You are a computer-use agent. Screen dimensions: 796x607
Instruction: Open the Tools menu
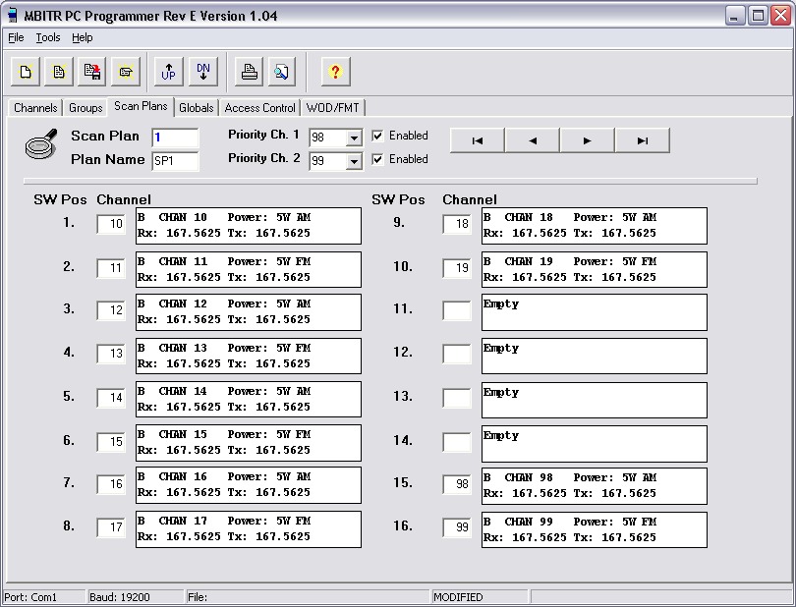47,37
